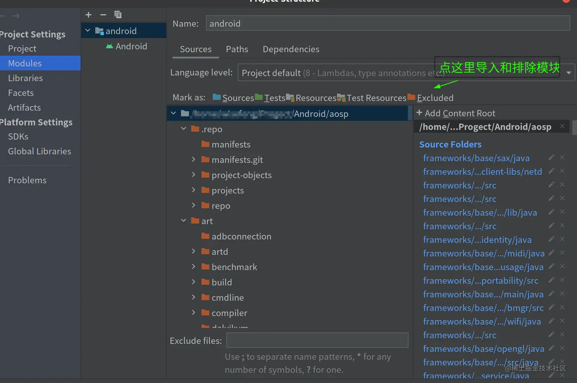577x383 pixels.
Task: Expand the manifests.git folder
Action: click(193, 159)
